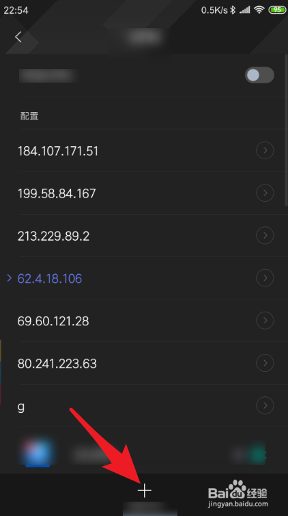Open details arrow for 199.58.84.167
The width and height of the screenshot is (288, 516).
[265, 193]
